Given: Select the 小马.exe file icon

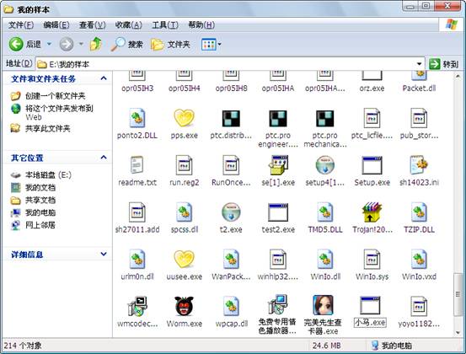Looking at the screenshot, I should [370, 306].
